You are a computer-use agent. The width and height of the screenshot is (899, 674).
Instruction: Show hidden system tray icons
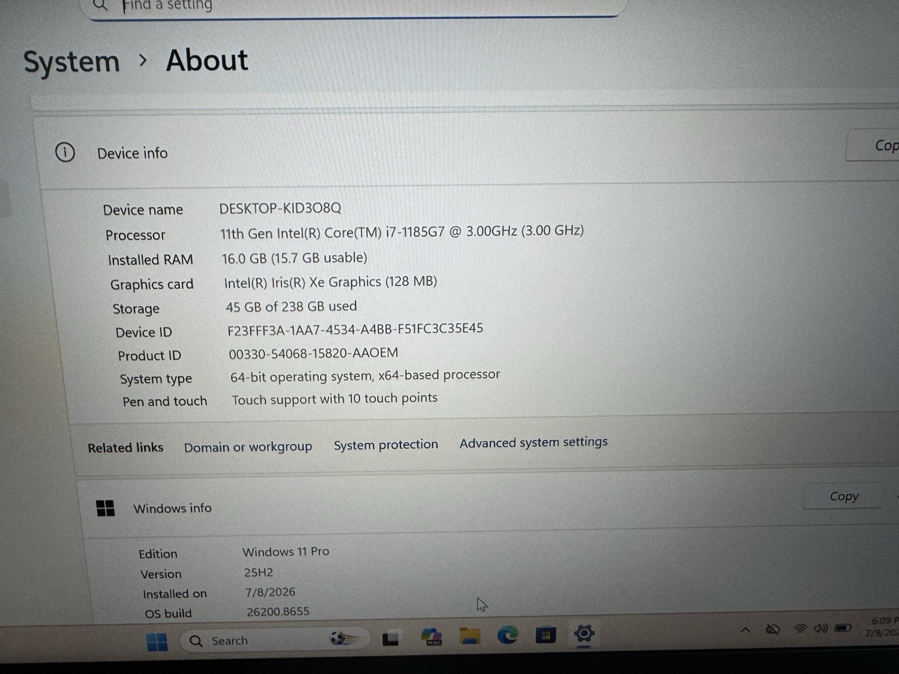point(746,630)
